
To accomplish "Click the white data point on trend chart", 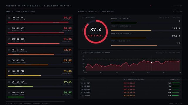I will point(152,62).
